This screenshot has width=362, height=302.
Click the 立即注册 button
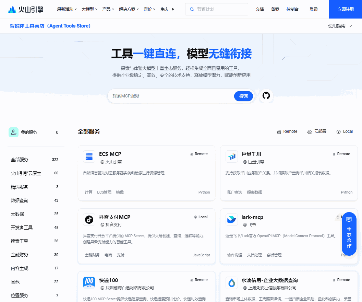[x=345, y=9]
